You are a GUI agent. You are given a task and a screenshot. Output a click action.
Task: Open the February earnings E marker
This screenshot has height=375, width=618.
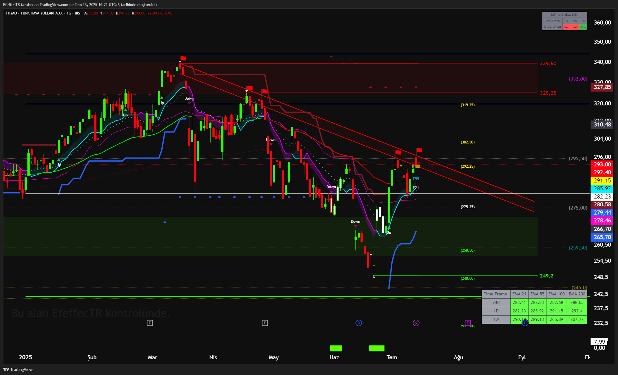pos(150,323)
